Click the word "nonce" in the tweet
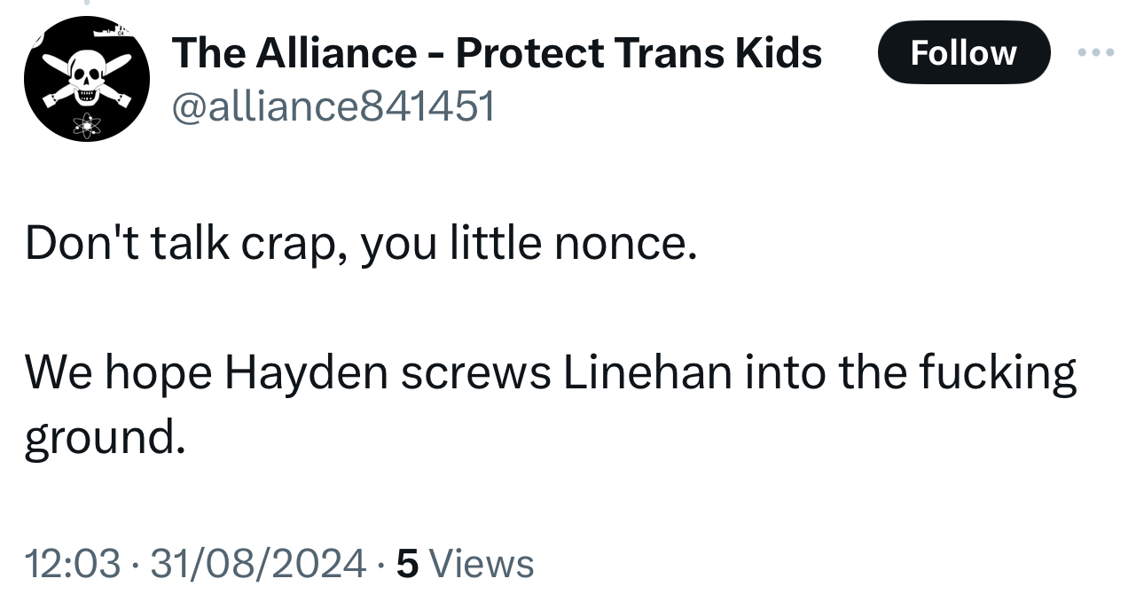The height and width of the screenshot is (610, 1144). tap(619, 244)
